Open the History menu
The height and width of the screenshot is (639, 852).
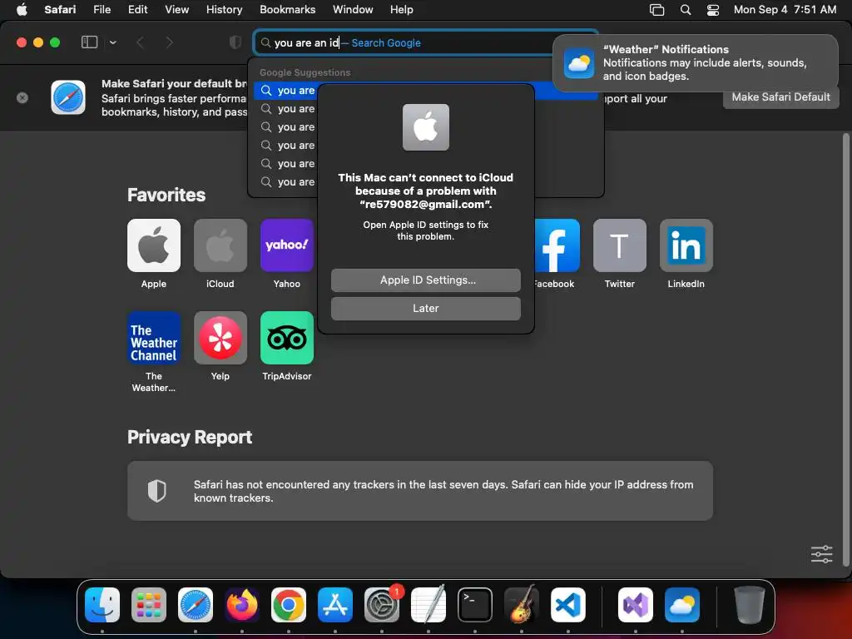click(224, 10)
